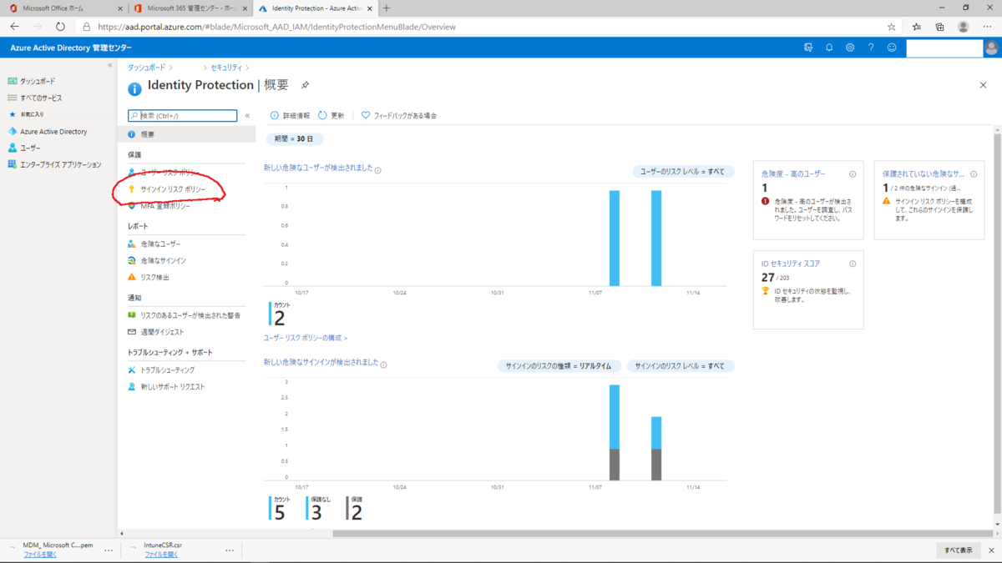Click 詳細情報 in the toolbar

click(x=290, y=115)
